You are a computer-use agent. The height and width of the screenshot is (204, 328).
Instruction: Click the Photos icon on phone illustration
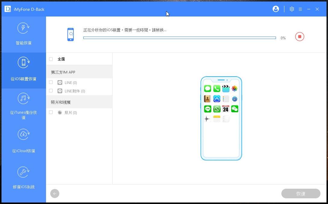point(235,88)
